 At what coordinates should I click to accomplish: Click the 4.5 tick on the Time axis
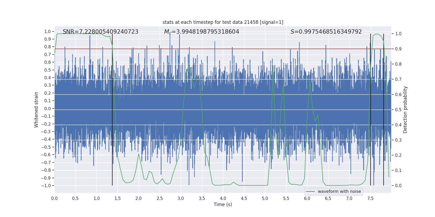[244, 198]
